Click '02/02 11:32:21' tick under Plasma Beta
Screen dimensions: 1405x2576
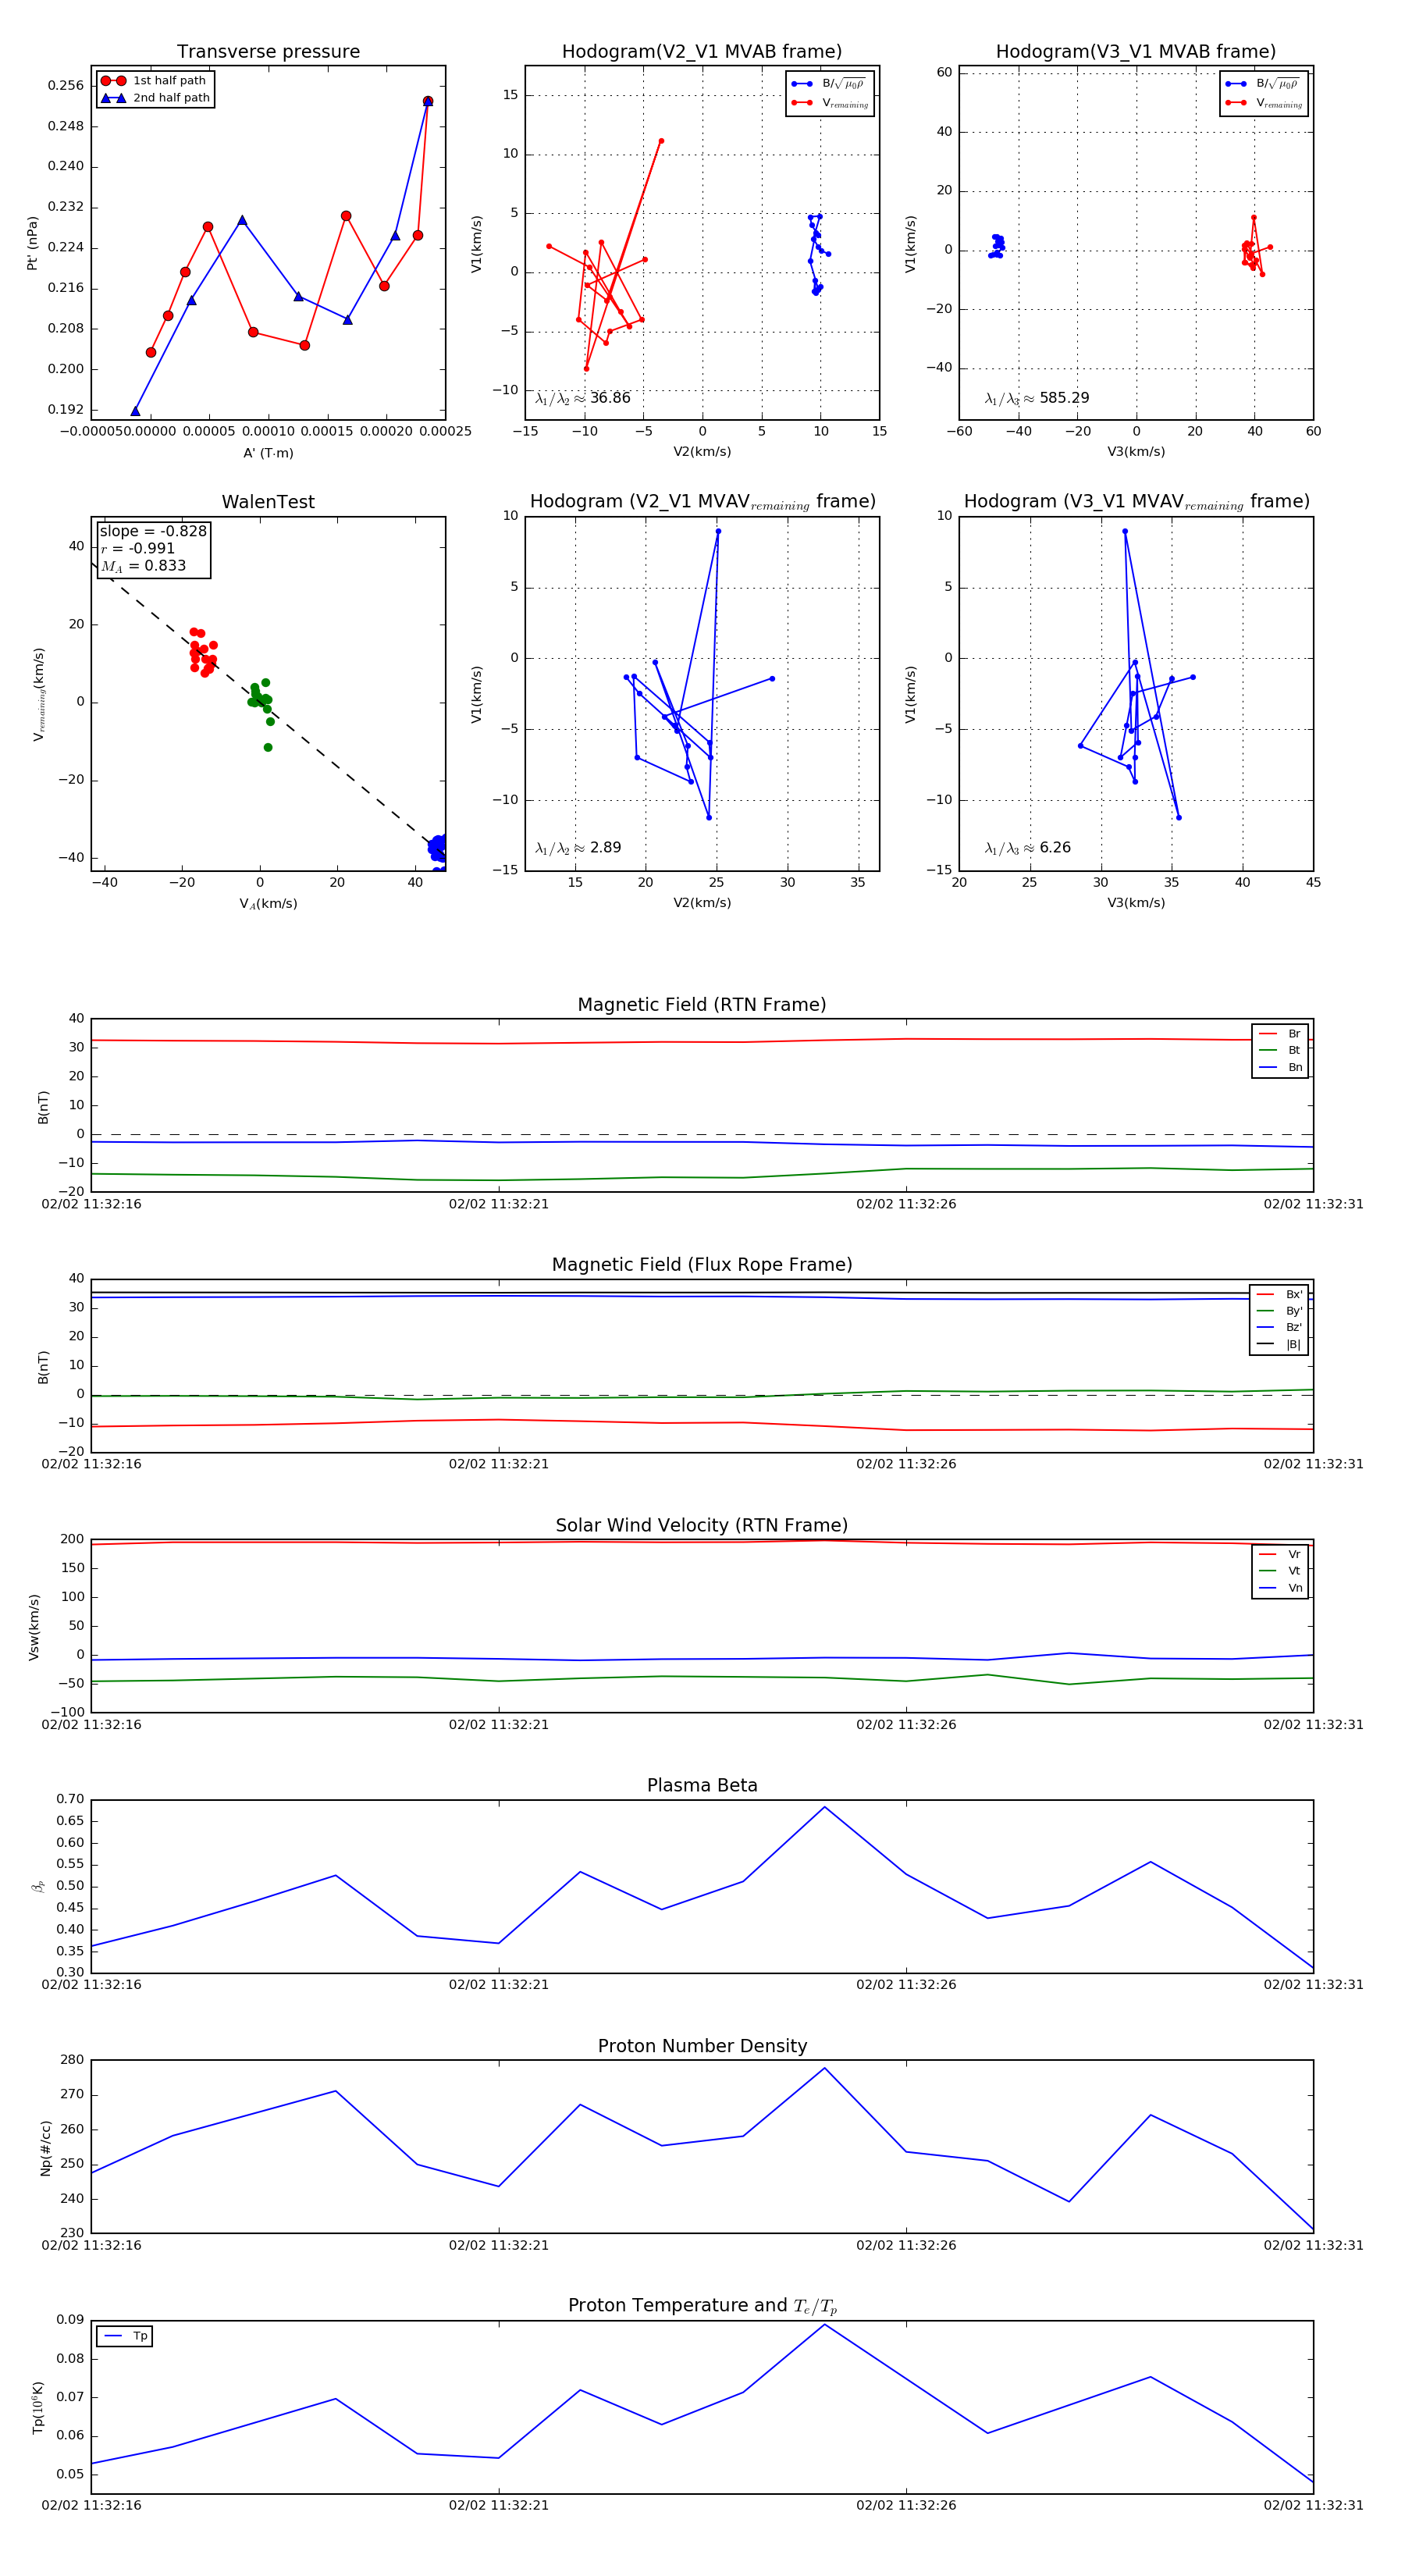[498, 1985]
